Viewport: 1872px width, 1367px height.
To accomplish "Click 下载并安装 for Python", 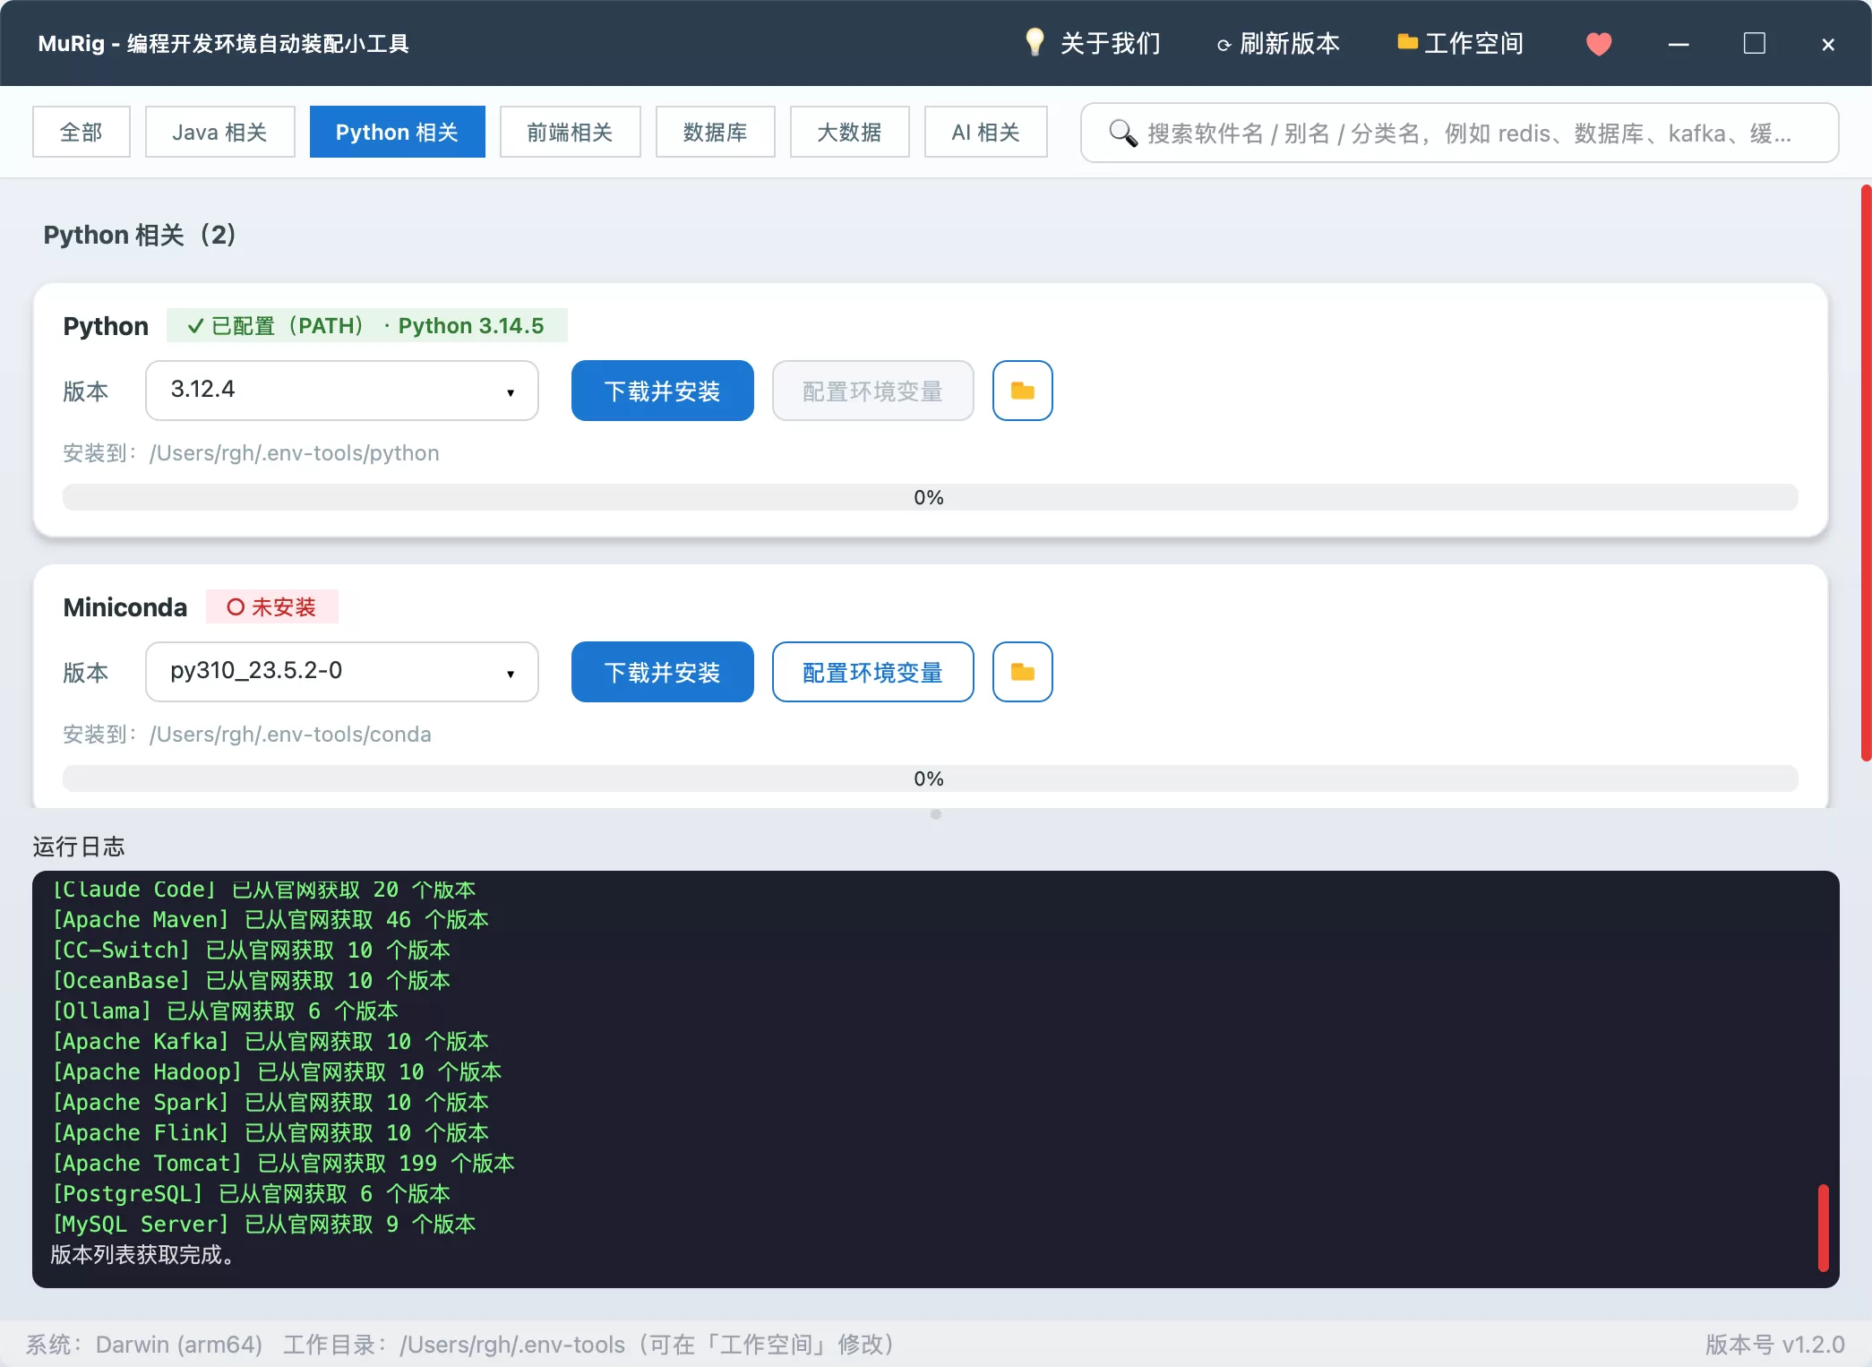I will tap(663, 391).
